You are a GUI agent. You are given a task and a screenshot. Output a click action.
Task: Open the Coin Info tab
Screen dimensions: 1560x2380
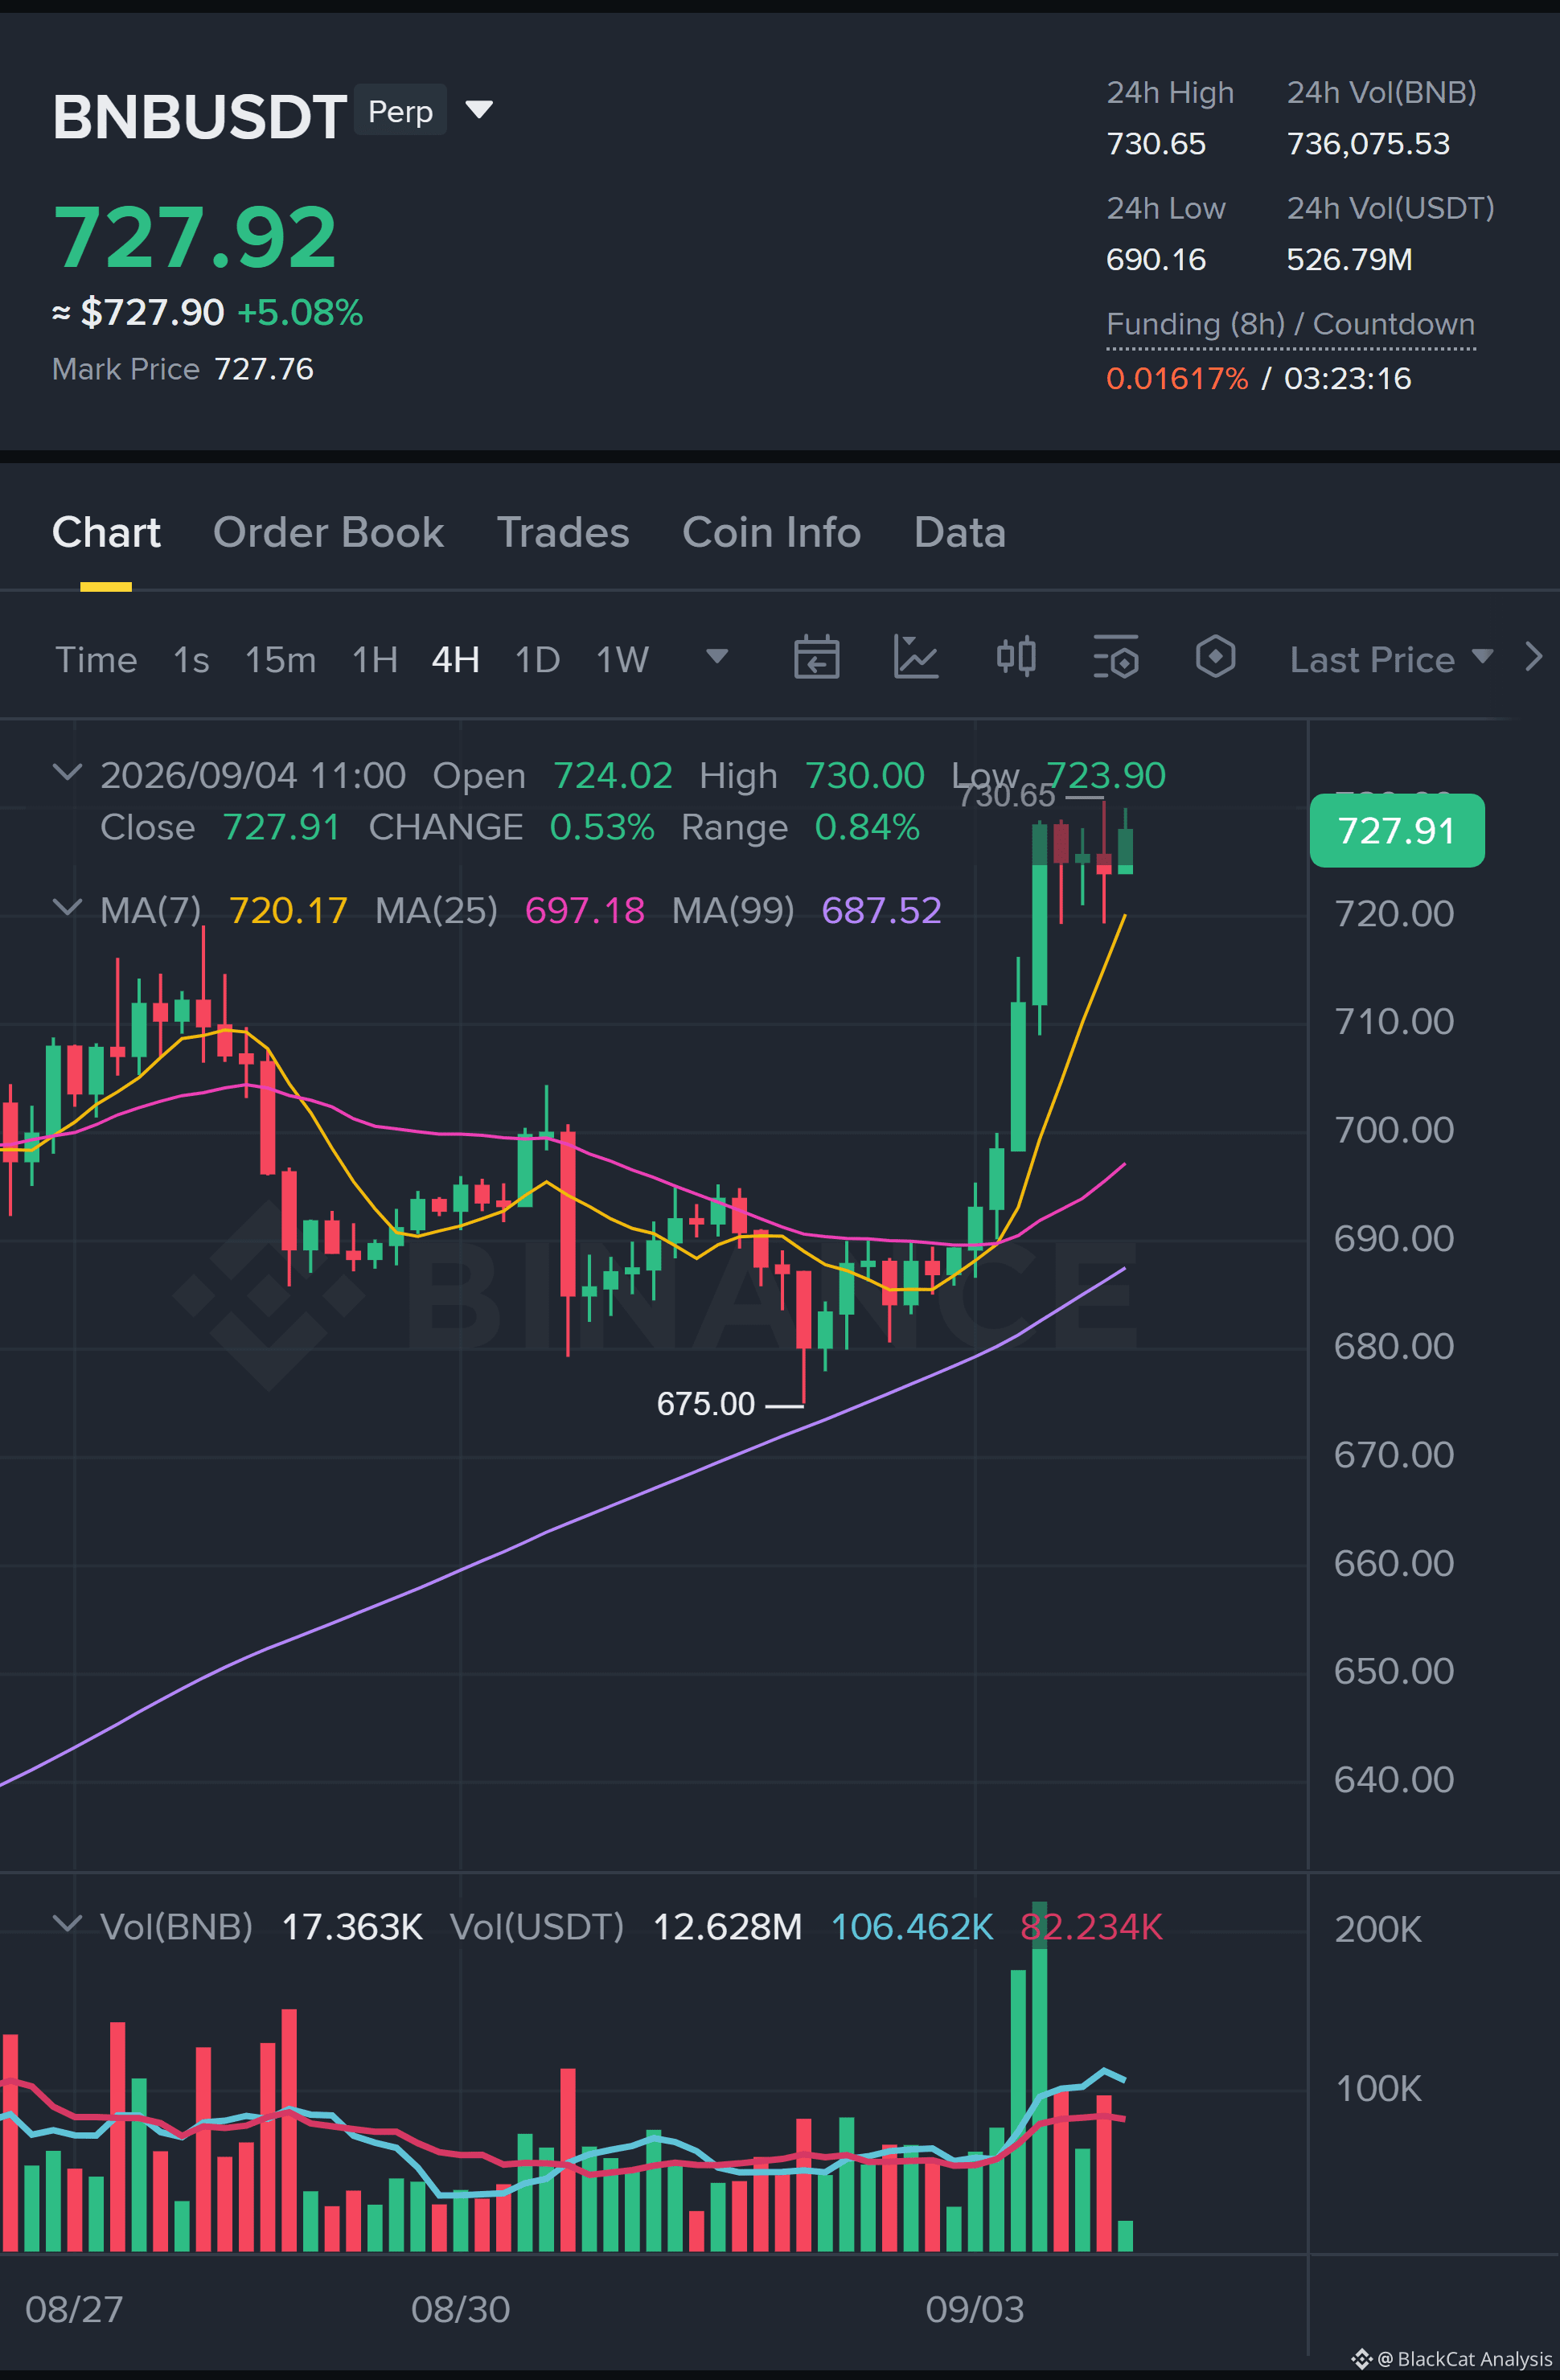click(771, 532)
